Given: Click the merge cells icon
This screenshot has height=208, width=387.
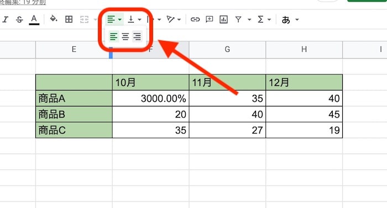Looking at the screenshot, I should point(85,19).
